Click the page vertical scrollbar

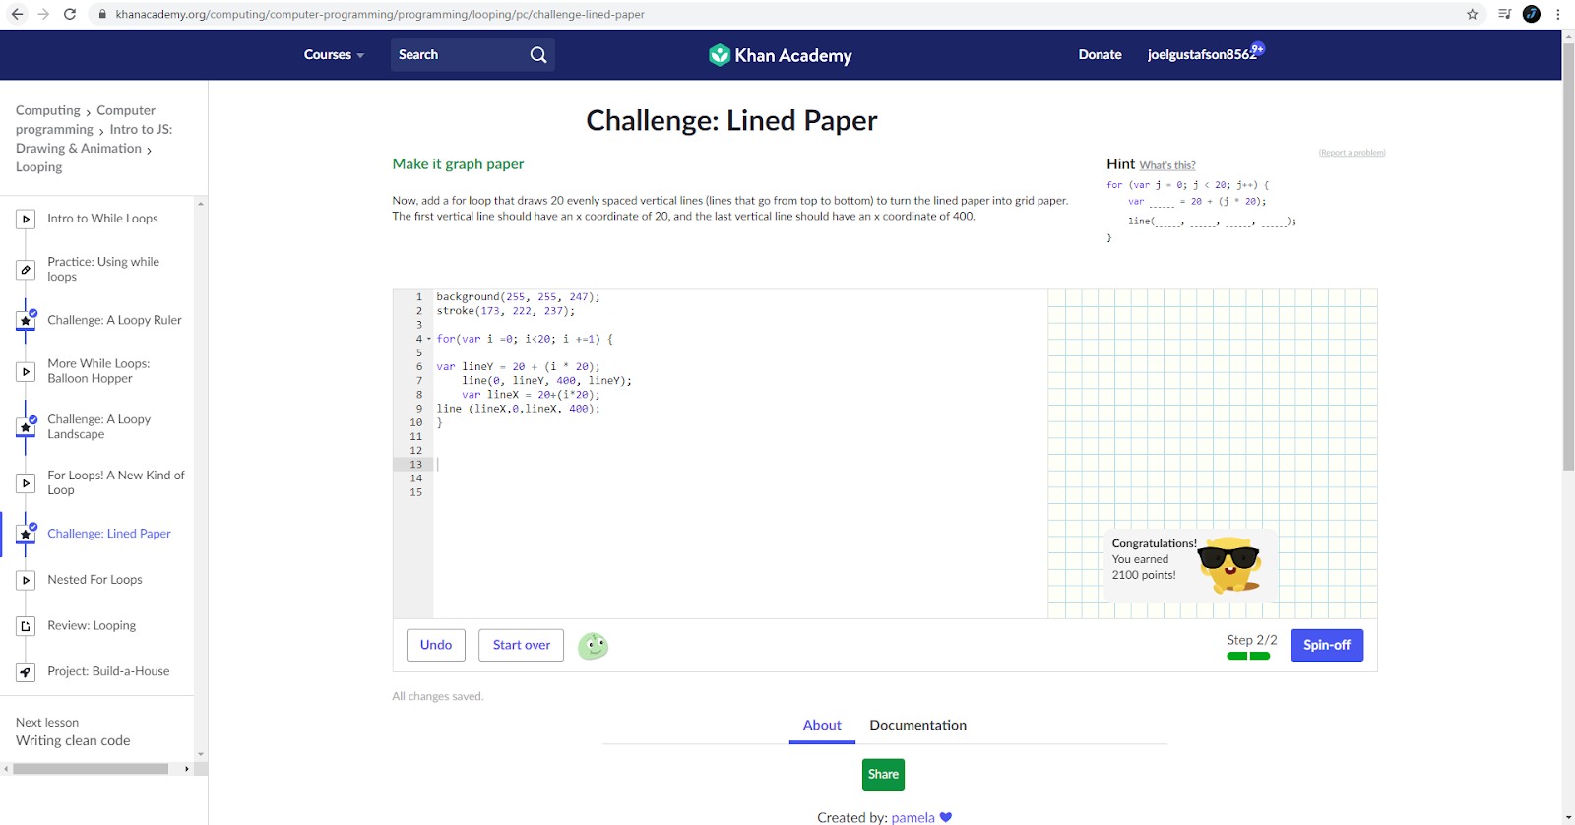(1568, 256)
